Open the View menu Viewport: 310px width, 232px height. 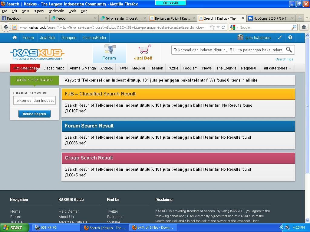pyautogui.click(x=25, y=11)
